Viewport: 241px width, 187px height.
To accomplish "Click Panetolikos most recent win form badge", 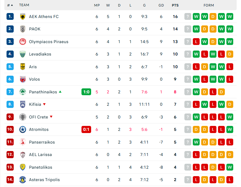I will 230,167.
